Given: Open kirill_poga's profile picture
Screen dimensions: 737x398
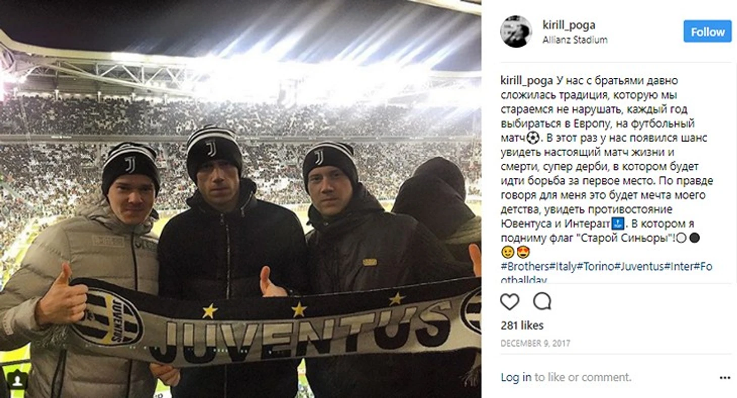Looking at the screenshot, I should tap(516, 31).
